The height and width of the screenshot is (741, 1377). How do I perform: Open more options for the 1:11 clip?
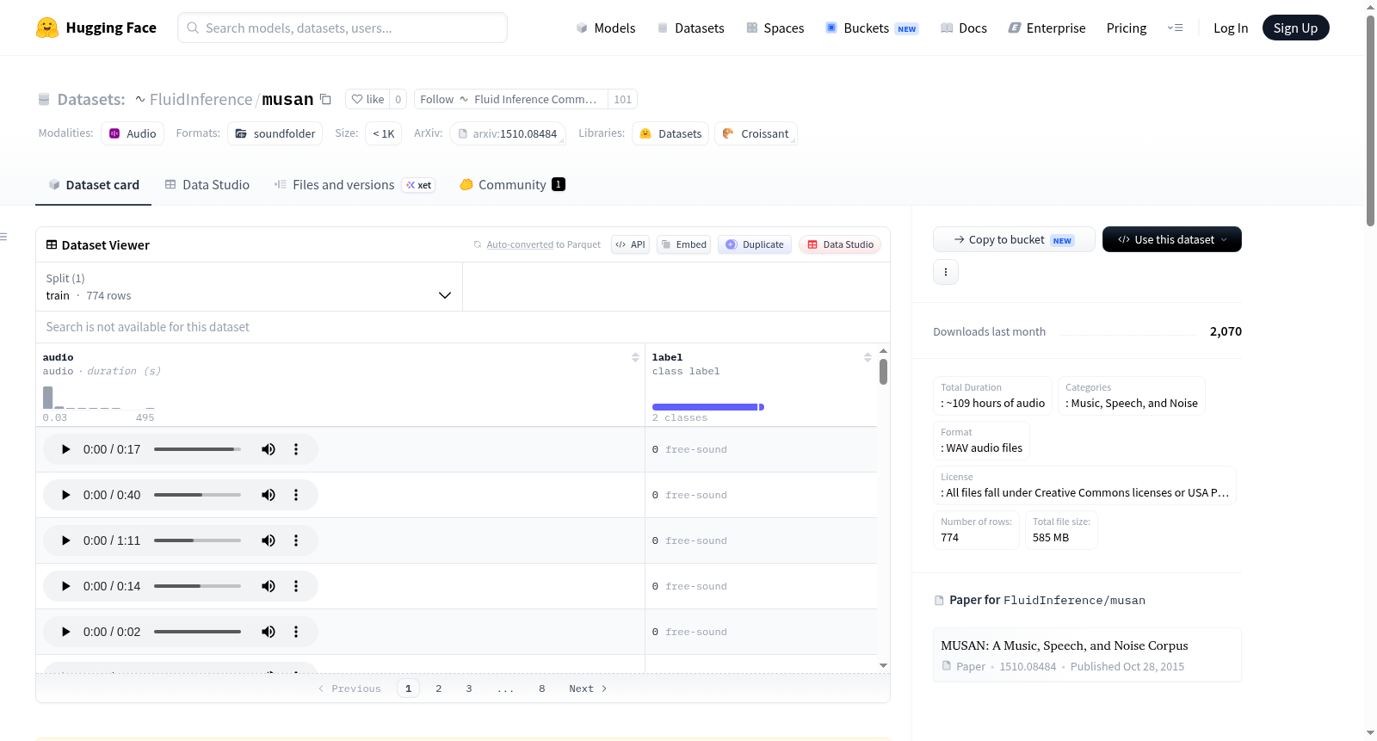[x=296, y=540]
